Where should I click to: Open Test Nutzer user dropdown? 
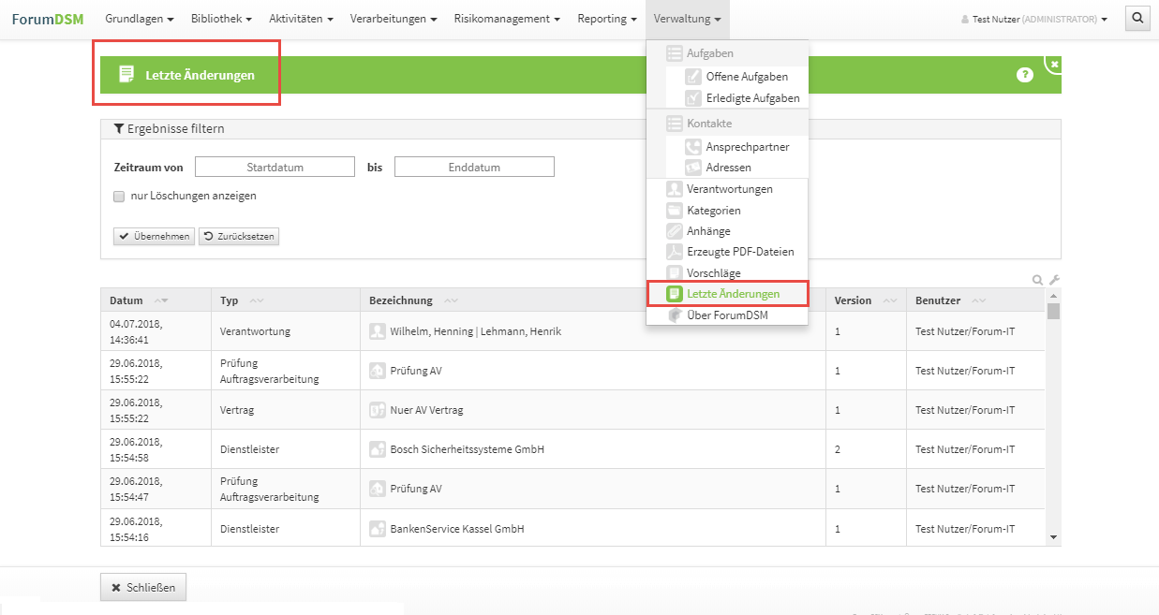click(1034, 19)
